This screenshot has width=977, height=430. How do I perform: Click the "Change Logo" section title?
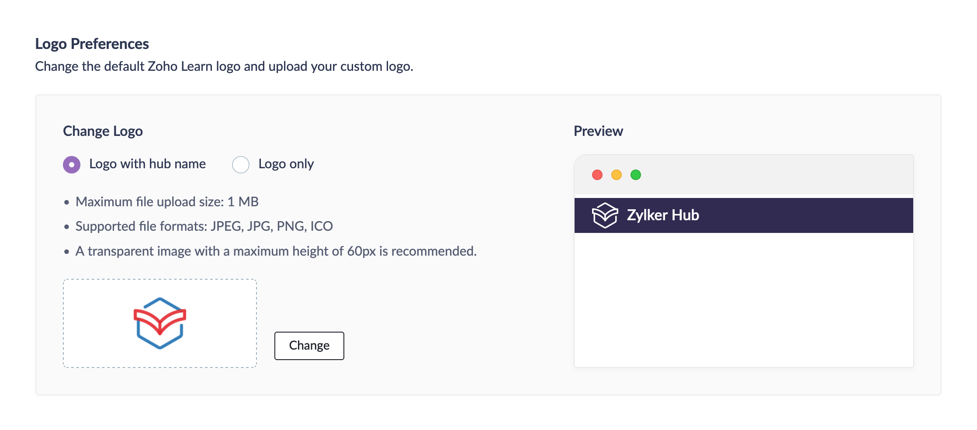coord(103,131)
